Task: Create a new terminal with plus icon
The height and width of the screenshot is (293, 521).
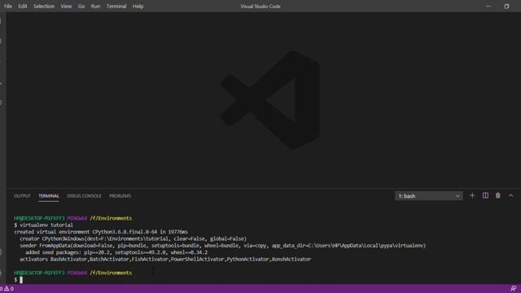Action: coord(472,195)
